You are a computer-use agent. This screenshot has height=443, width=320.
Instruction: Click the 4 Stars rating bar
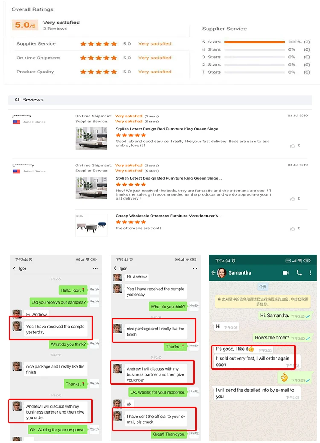click(254, 50)
